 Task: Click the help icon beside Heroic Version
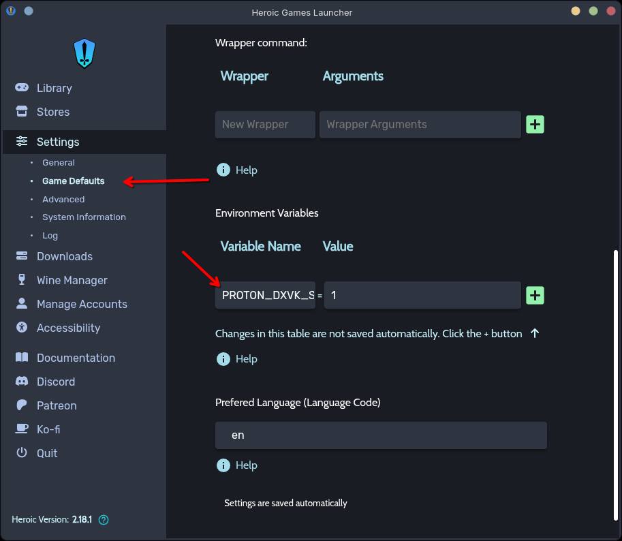(x=104, y=520)
